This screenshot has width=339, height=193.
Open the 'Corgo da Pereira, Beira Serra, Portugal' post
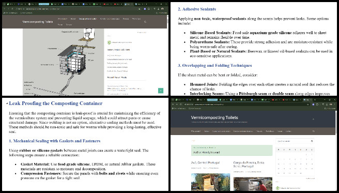249,165
